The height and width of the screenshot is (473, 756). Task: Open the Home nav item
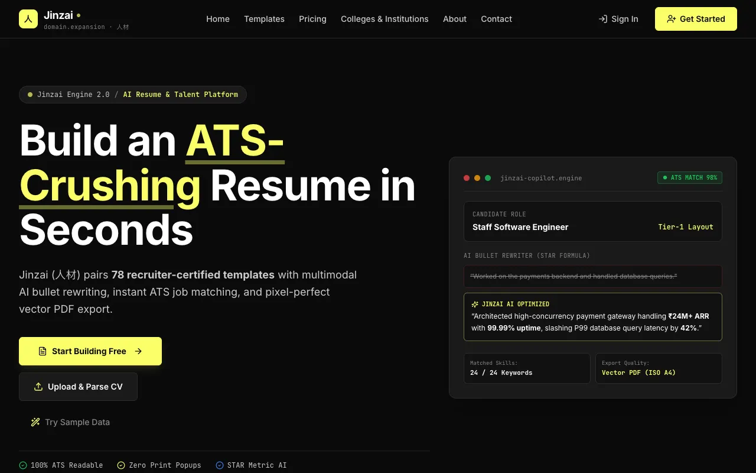point(218,19)
